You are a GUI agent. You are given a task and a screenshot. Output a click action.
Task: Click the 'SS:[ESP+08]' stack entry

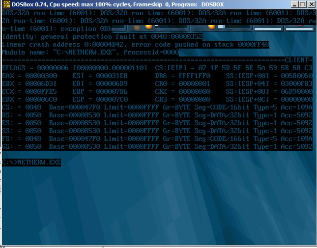(269, 91)
